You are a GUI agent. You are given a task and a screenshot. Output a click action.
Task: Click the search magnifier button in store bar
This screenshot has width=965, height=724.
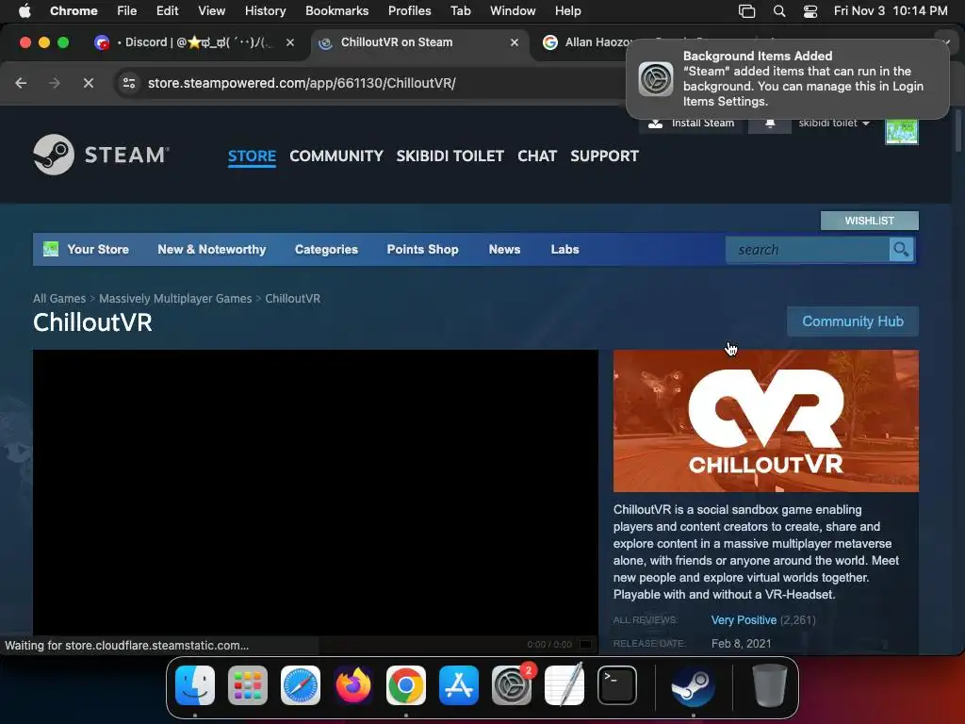pyautogui.click(x=901, y=249)
